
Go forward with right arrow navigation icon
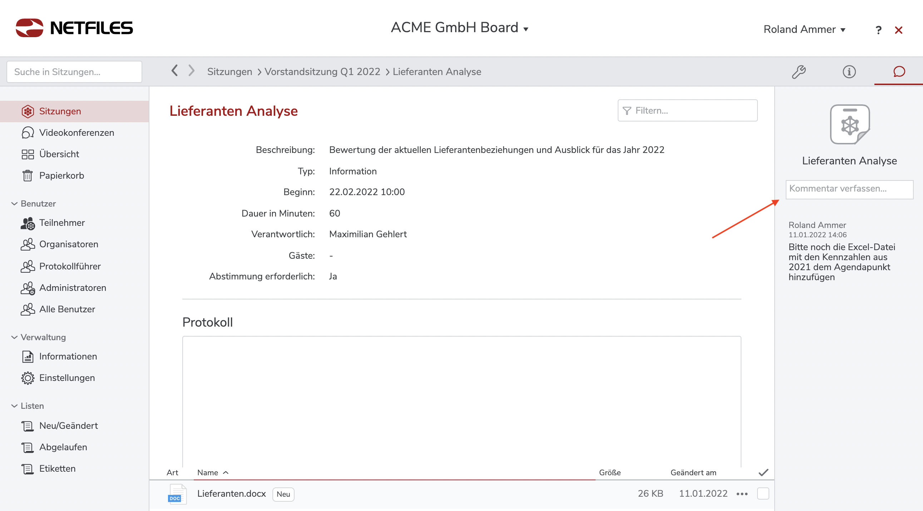192,70
